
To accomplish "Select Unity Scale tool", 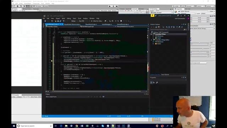I will coord(24,6).
